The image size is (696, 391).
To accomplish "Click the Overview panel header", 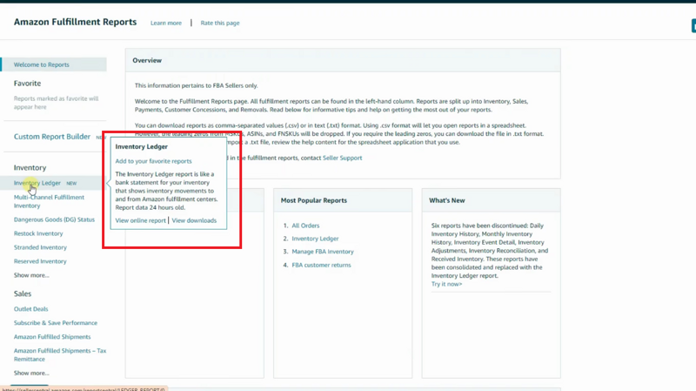I will coord(343,60).
